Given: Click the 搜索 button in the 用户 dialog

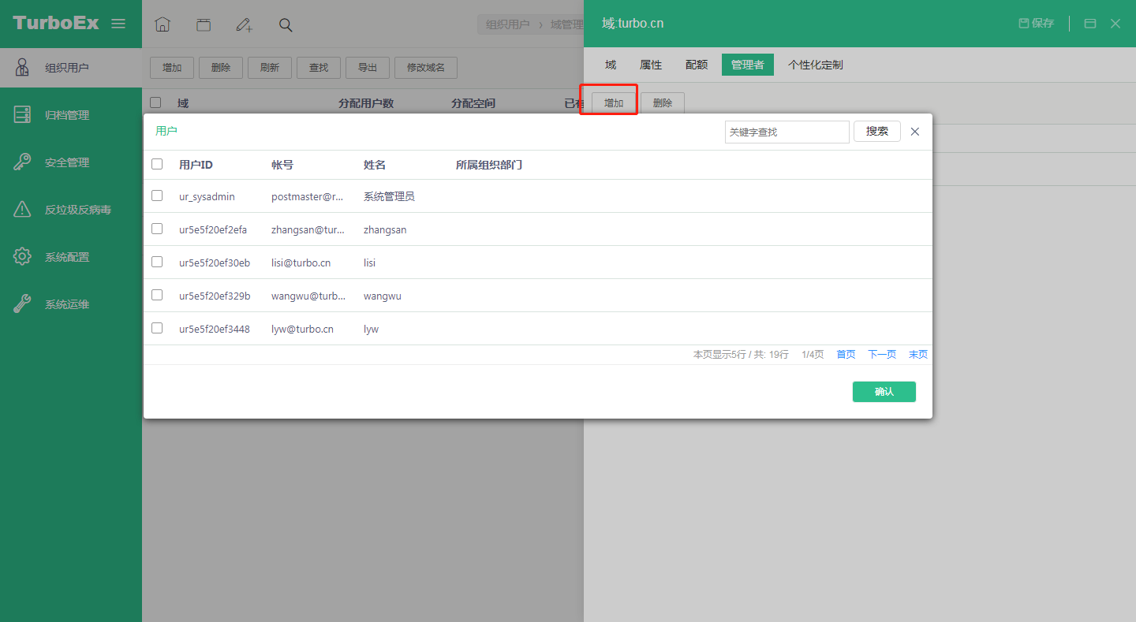Looking at the screenshot, I should point(877,132).
